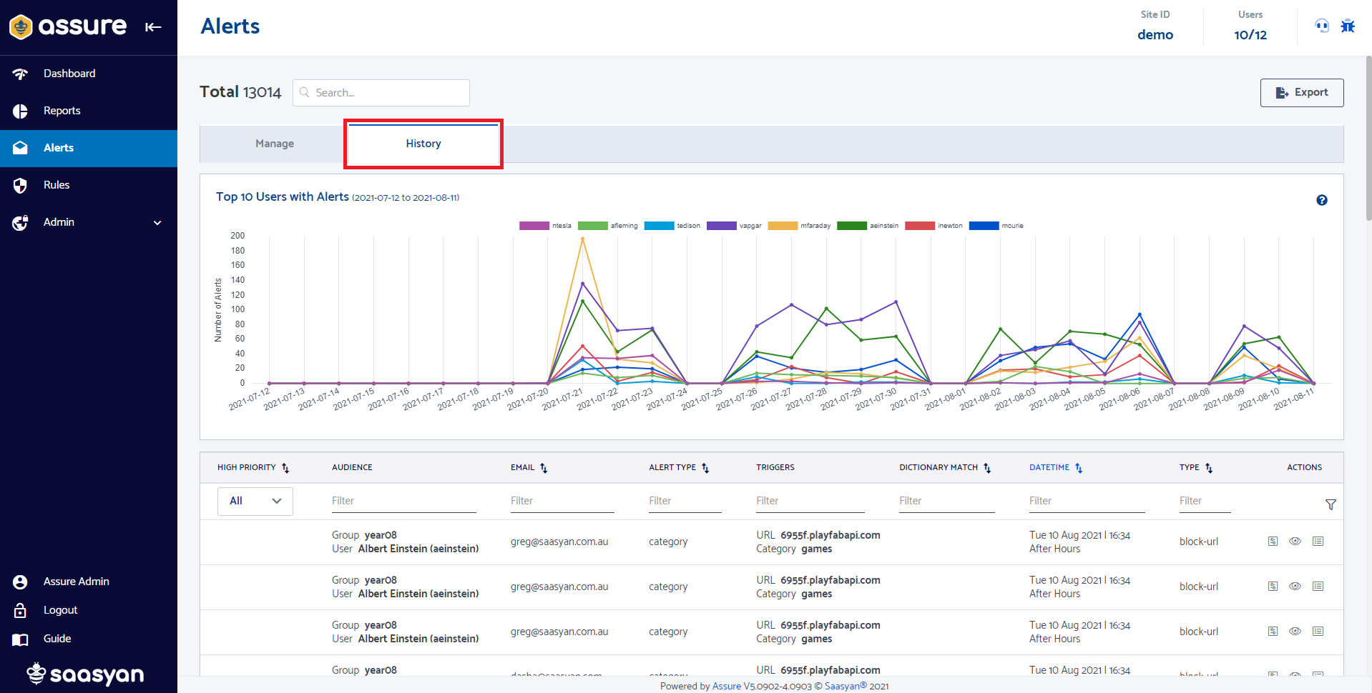
Task: Click the Assure link in the footer
Action: [727, 686]
